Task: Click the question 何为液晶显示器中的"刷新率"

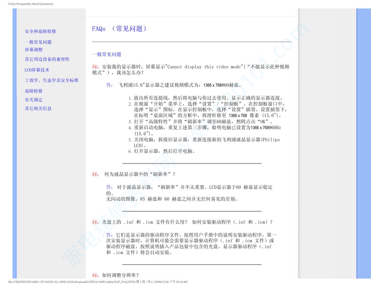Action: 134,174
